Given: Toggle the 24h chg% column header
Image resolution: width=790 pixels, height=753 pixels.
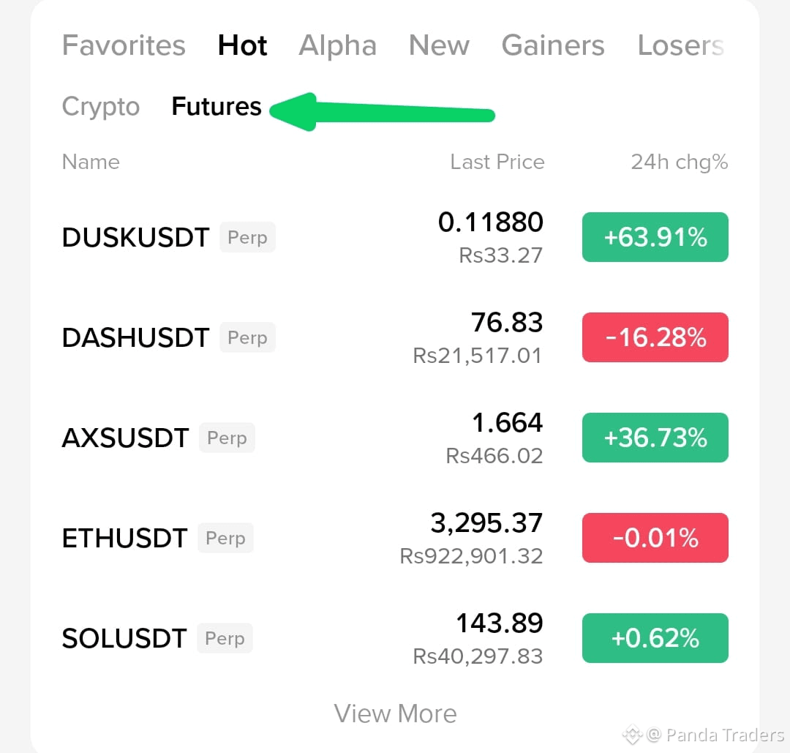Looking at the screenshot, I should (x=679, y=162).
